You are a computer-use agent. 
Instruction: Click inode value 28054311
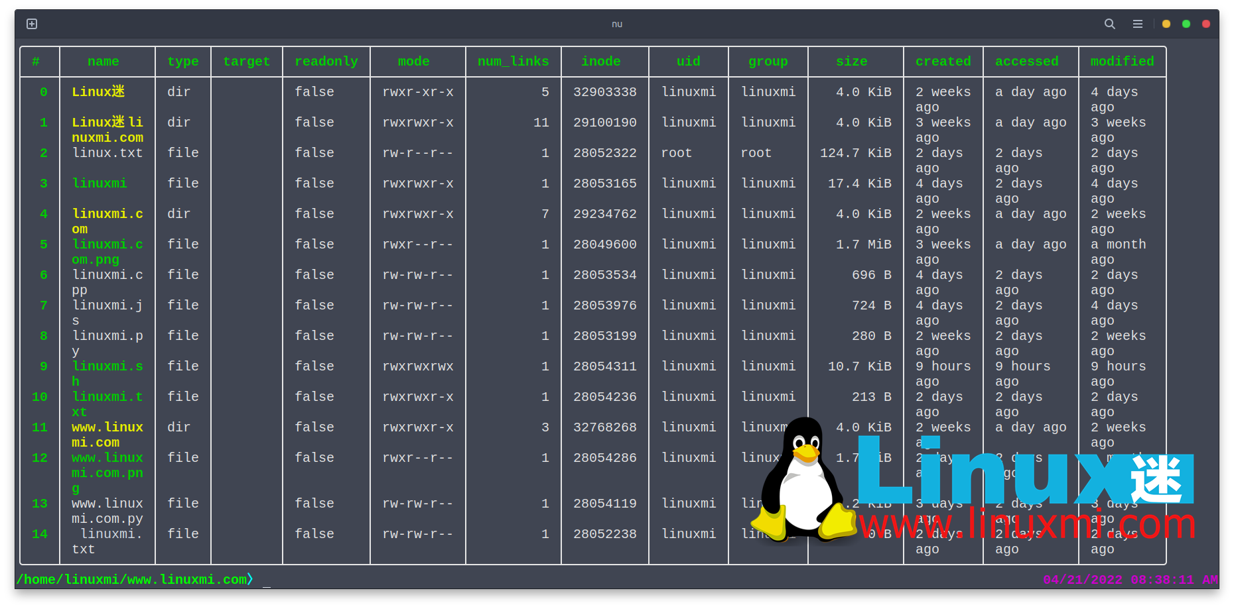[605, 366]
